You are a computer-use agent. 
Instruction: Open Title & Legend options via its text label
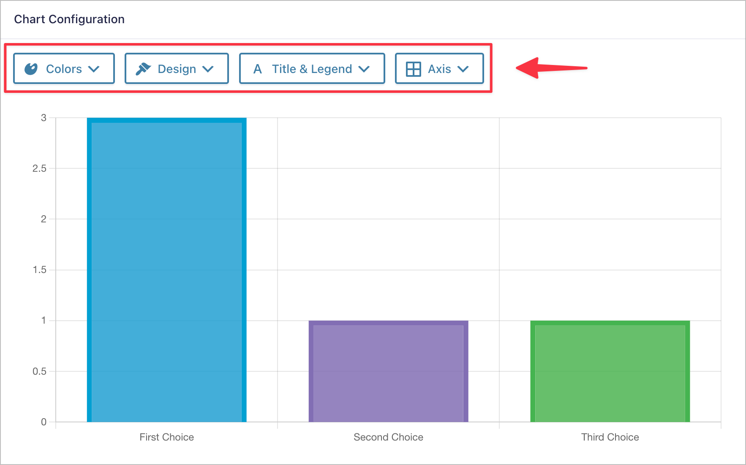coord(312,69)
